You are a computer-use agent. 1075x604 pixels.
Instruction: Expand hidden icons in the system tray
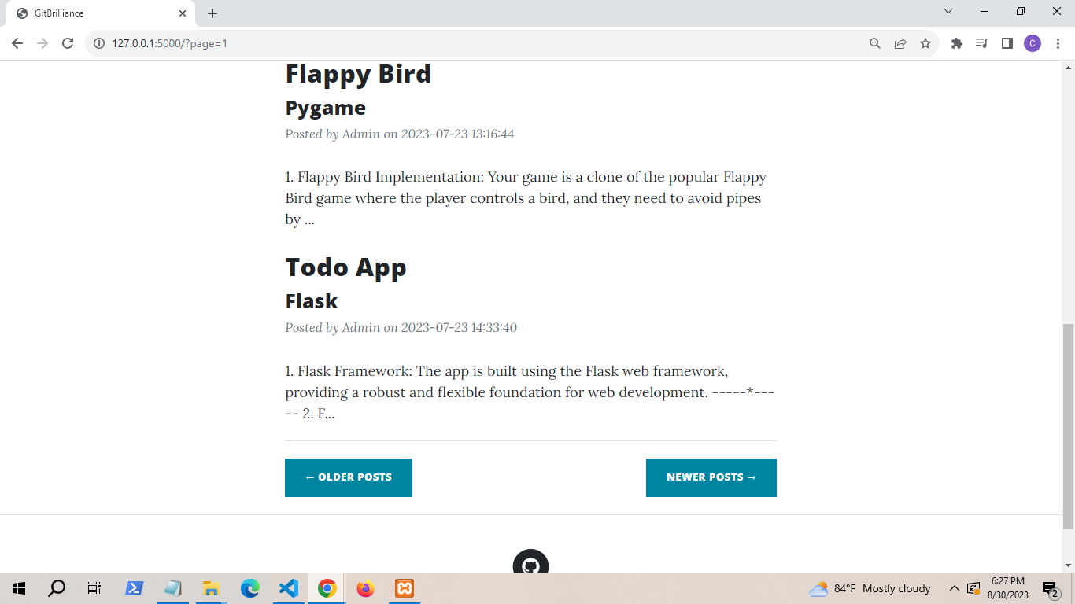[953, 588]
